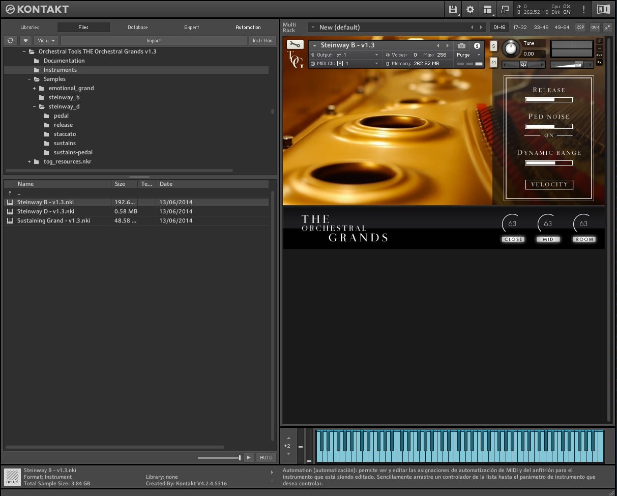Toggle the CLOSE microphone button
Image resolution: width=617 pixels, height=496 pixels.
click(513, 239)
